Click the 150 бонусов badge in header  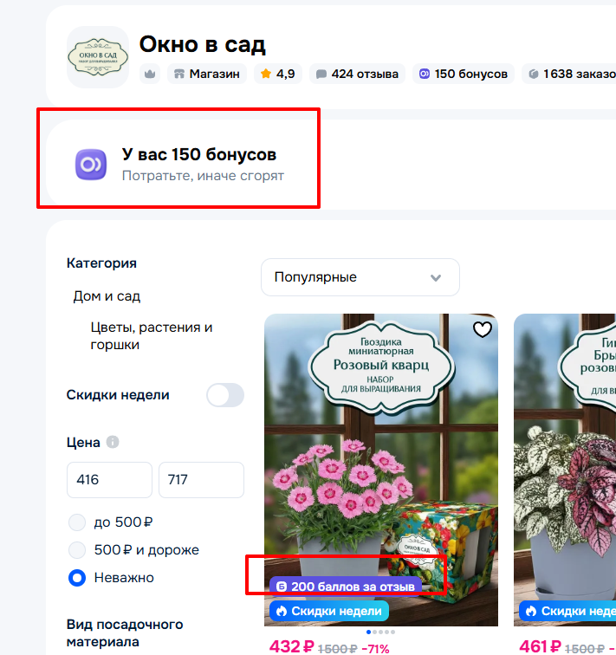(x=463, y=75)
